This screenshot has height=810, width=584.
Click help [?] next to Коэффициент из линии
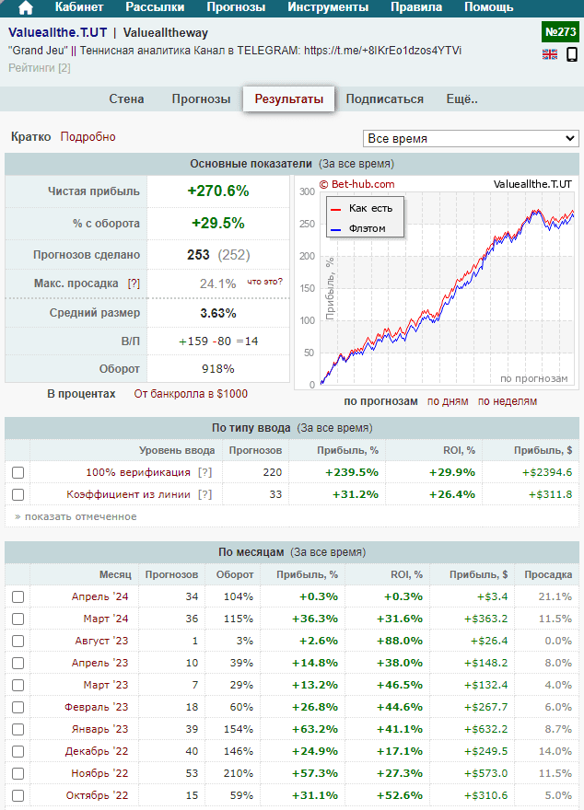pyautogui.click(x=204, y=494)
